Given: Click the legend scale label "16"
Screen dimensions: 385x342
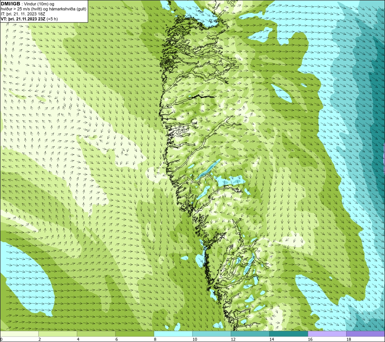Looking at the screenshot, I should pyautogui.click(x=310, y=340).
